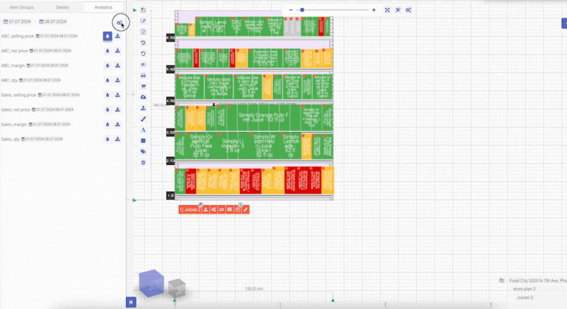Select the text tool A
Viewport: 567px width, 309px height.
[x=143, y=130]
